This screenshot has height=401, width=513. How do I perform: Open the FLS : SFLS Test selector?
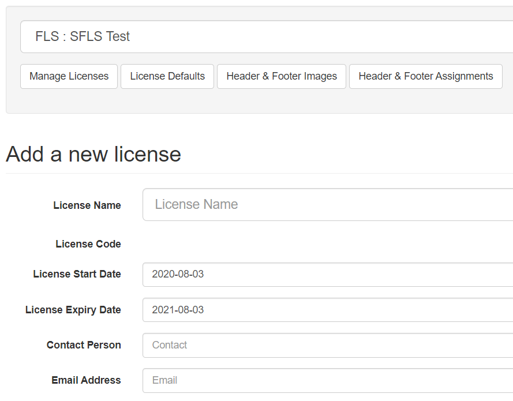click(x=265, y=37)
